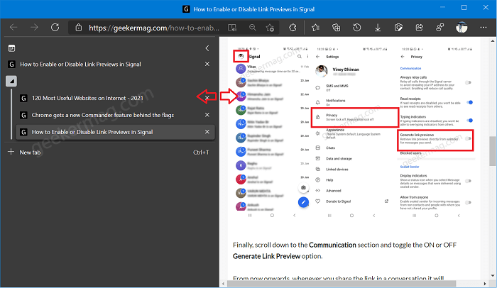The width and height of the screenshot is (497, 288).
Task: Click the browser Back arrow
Action: pyautogui.click(x=13, y=28)
